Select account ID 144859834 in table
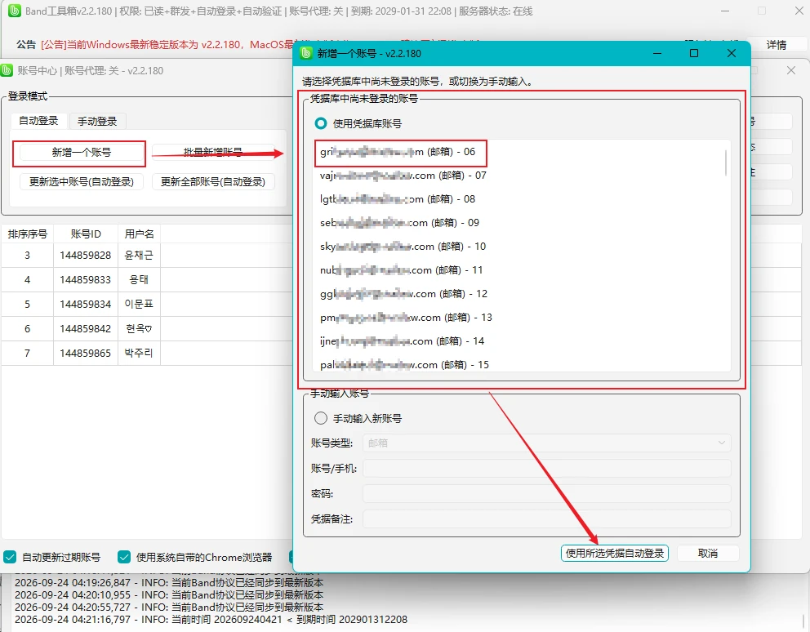Screen dimensions: 810x632 click(x=85, y=305)
